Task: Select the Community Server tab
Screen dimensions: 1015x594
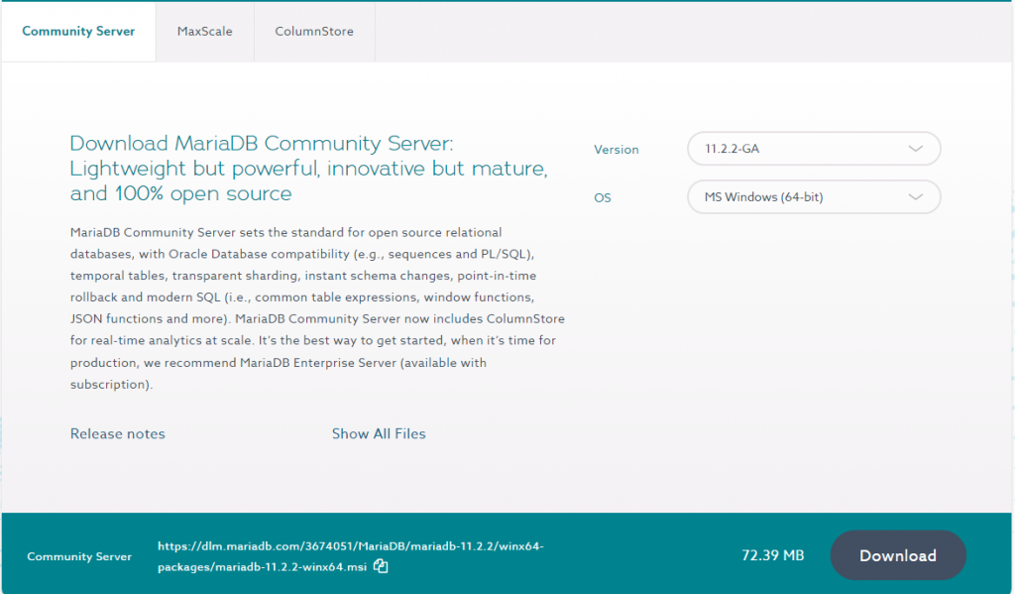Action: click(78, 31)
